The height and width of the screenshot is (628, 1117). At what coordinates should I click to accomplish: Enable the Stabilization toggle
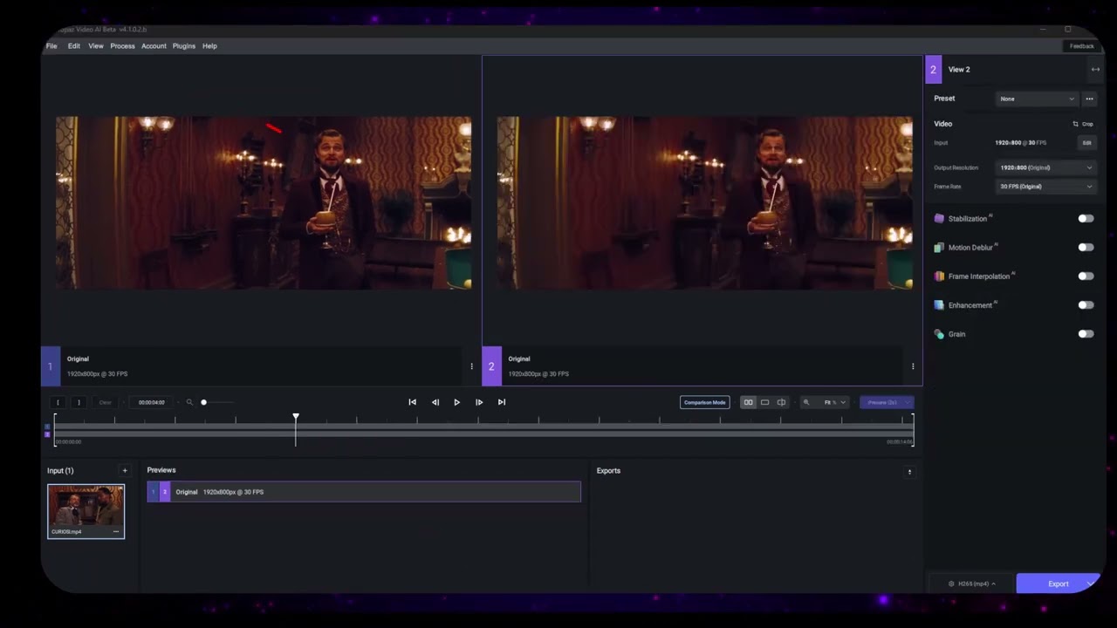1086,219
